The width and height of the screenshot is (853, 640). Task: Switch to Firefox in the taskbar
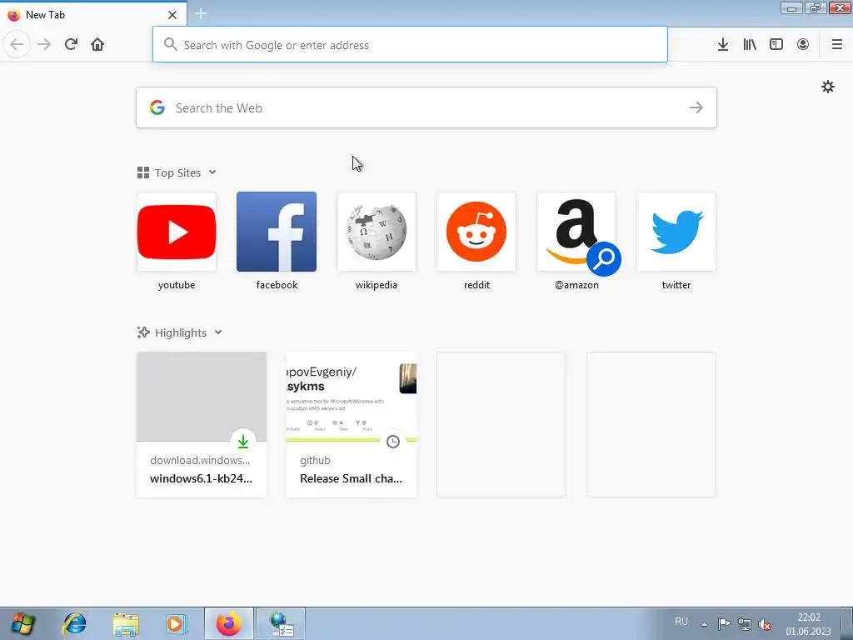pos(228,623)
